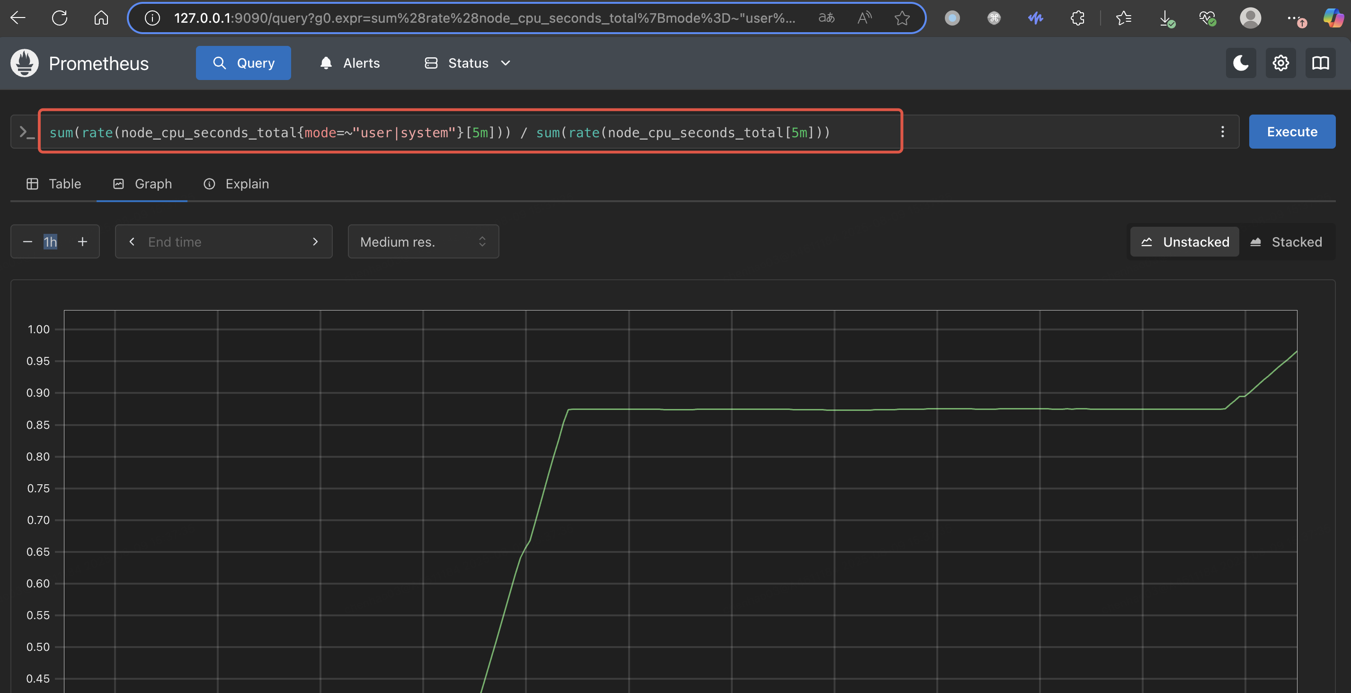This screenshot has width=1351, height=693.
Task: Run query with Execute button
Action: coord(1292,132)
